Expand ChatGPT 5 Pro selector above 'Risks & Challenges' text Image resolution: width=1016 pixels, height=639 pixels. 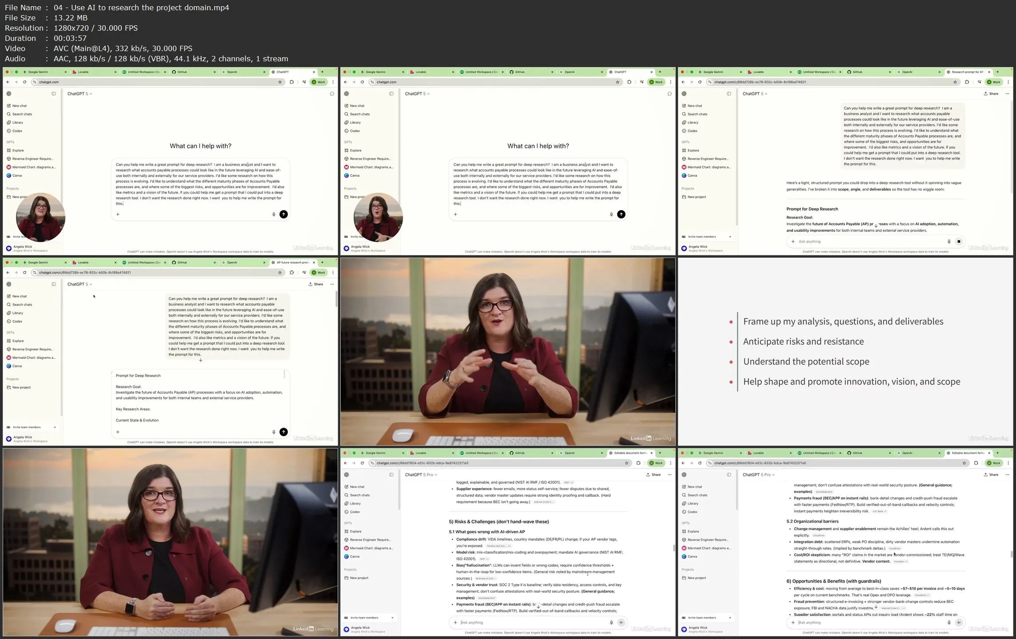click(421, 475)
